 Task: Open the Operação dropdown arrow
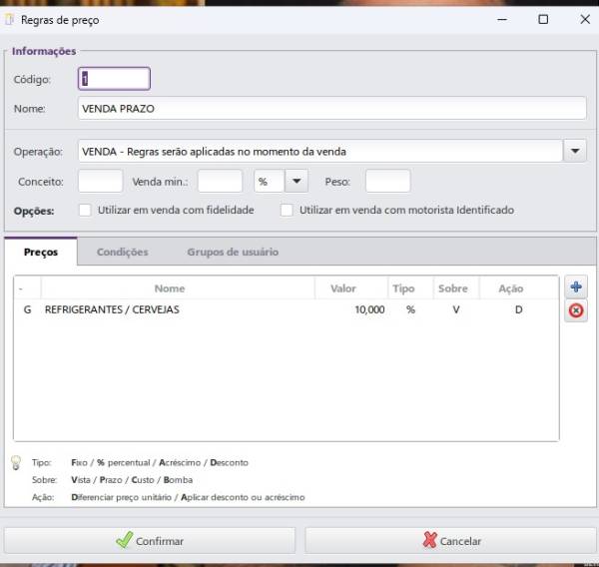(575, 152)
